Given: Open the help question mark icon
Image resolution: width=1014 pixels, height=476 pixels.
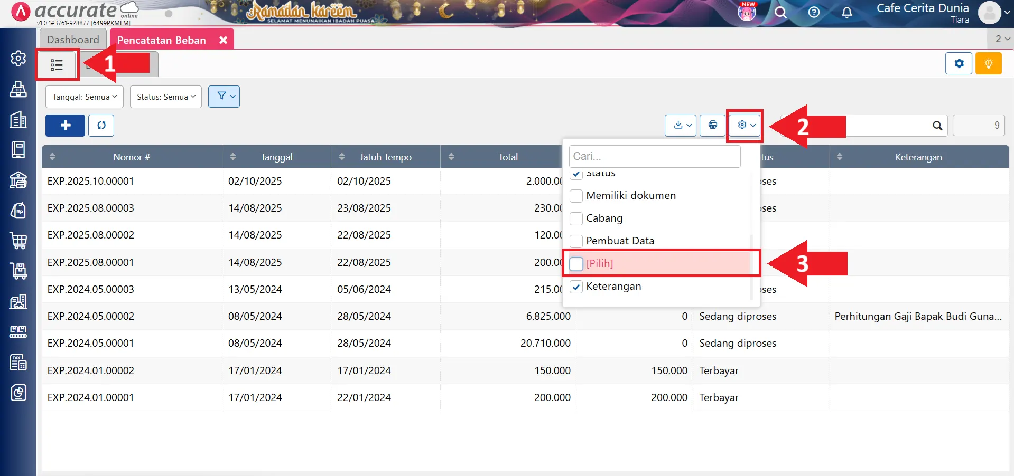Looking at the screenshot, I should pyautogui.click(x=814, y=13).
